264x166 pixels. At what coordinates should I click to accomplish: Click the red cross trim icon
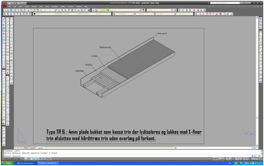tap(200, 14)
